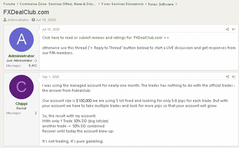The height and width of the screenshot is (148, 239).
Task: Open the #2 post permalink
Action: [234, 77]
